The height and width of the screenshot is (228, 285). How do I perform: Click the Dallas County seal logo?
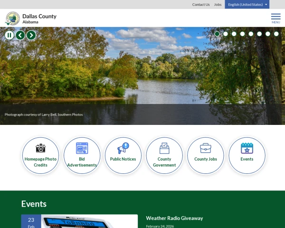coord(12,19)
